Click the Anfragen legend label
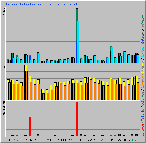146x143 pixels. tap(143, 21)
